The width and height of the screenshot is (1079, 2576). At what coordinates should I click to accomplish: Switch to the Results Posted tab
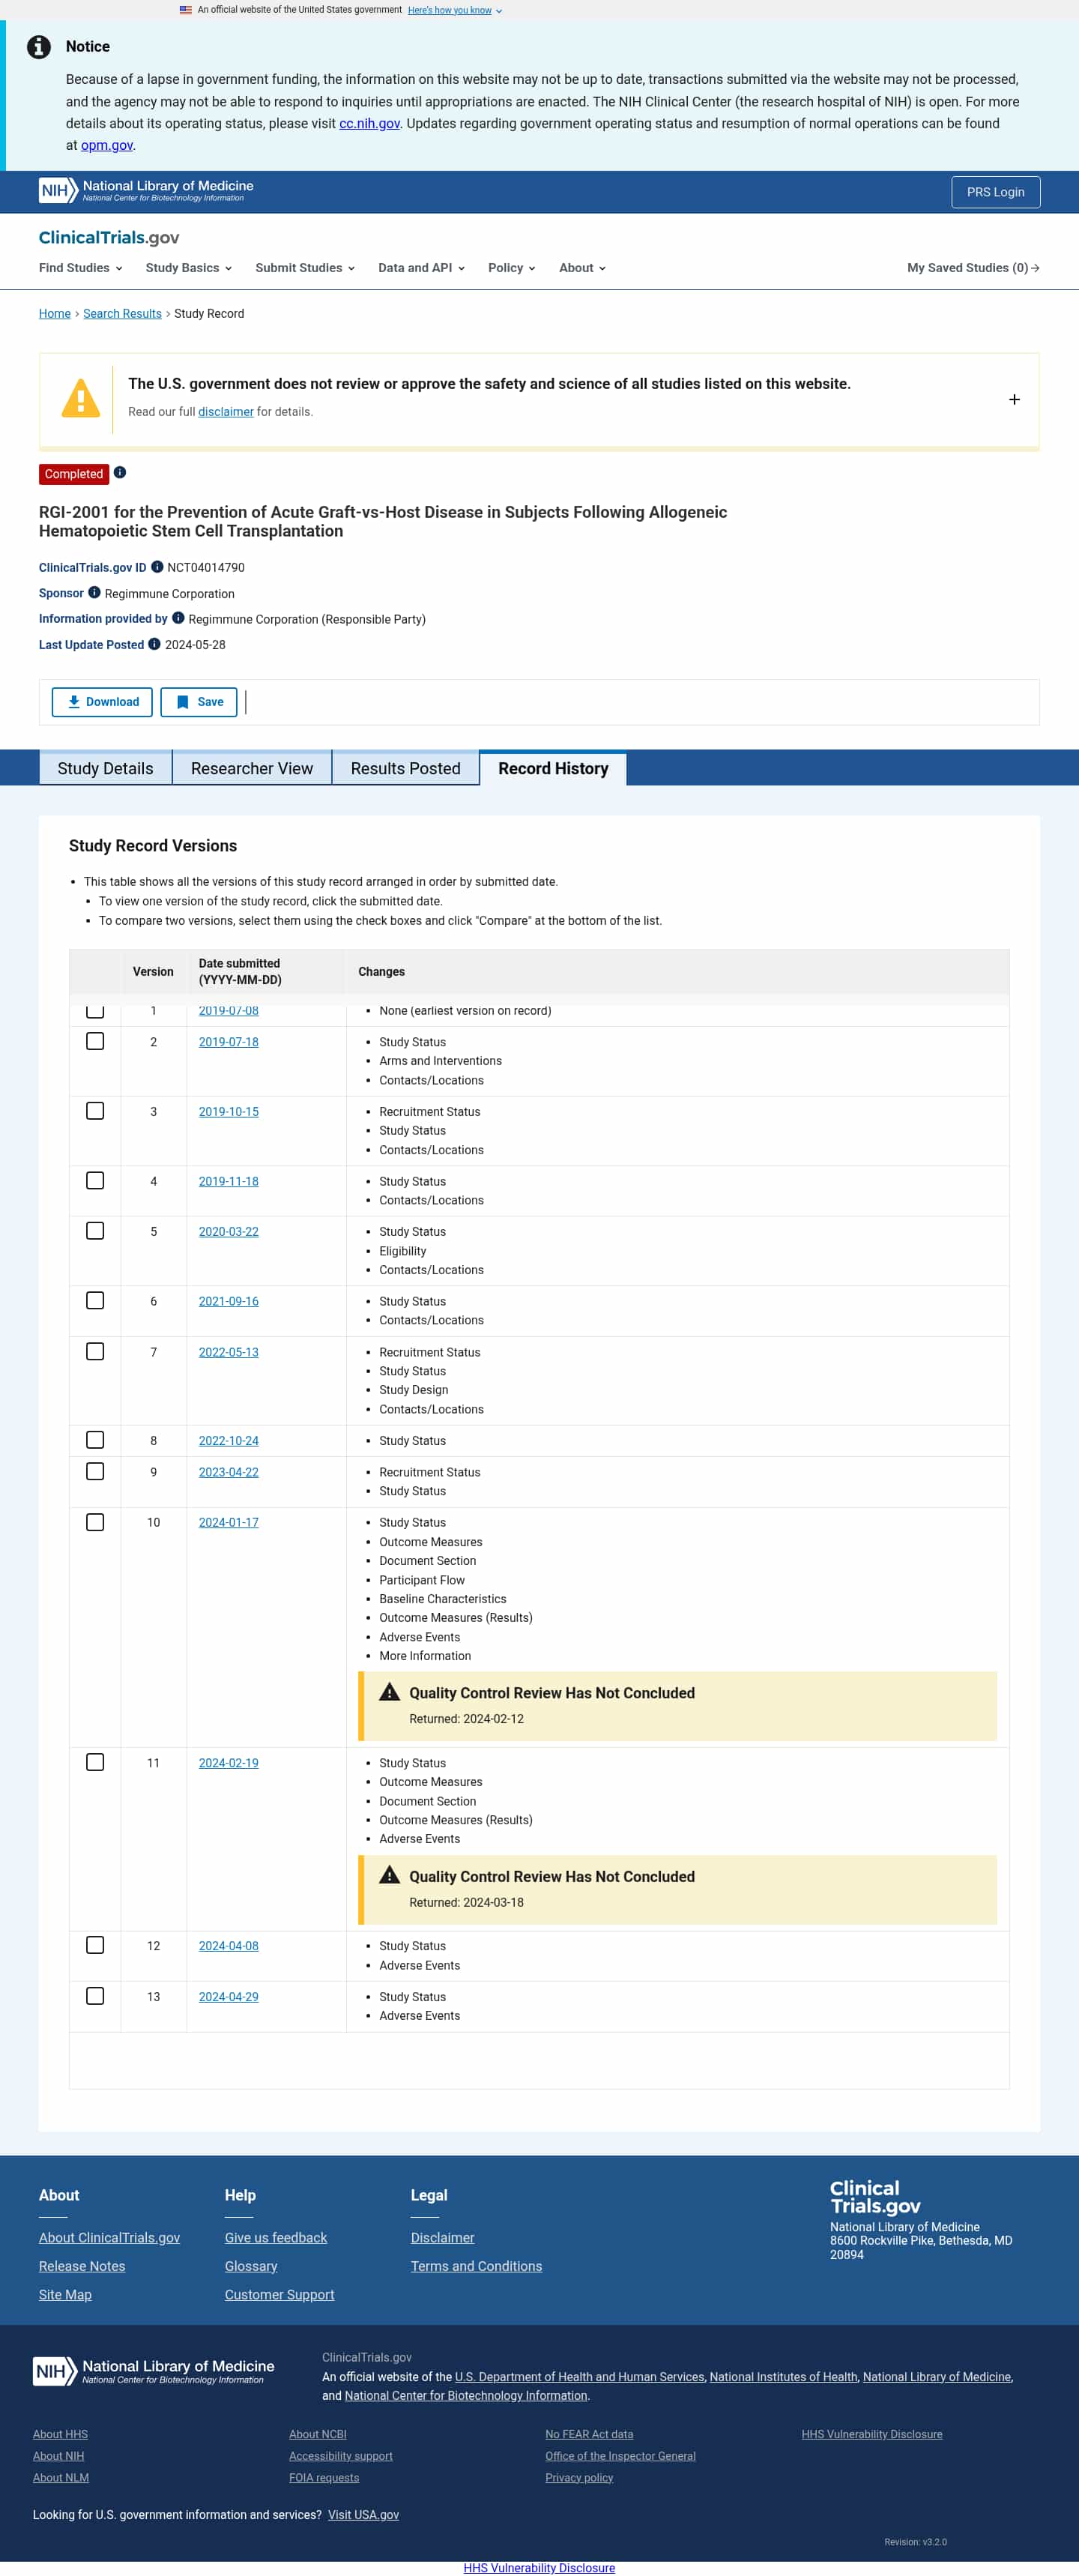tap(406, 768)
